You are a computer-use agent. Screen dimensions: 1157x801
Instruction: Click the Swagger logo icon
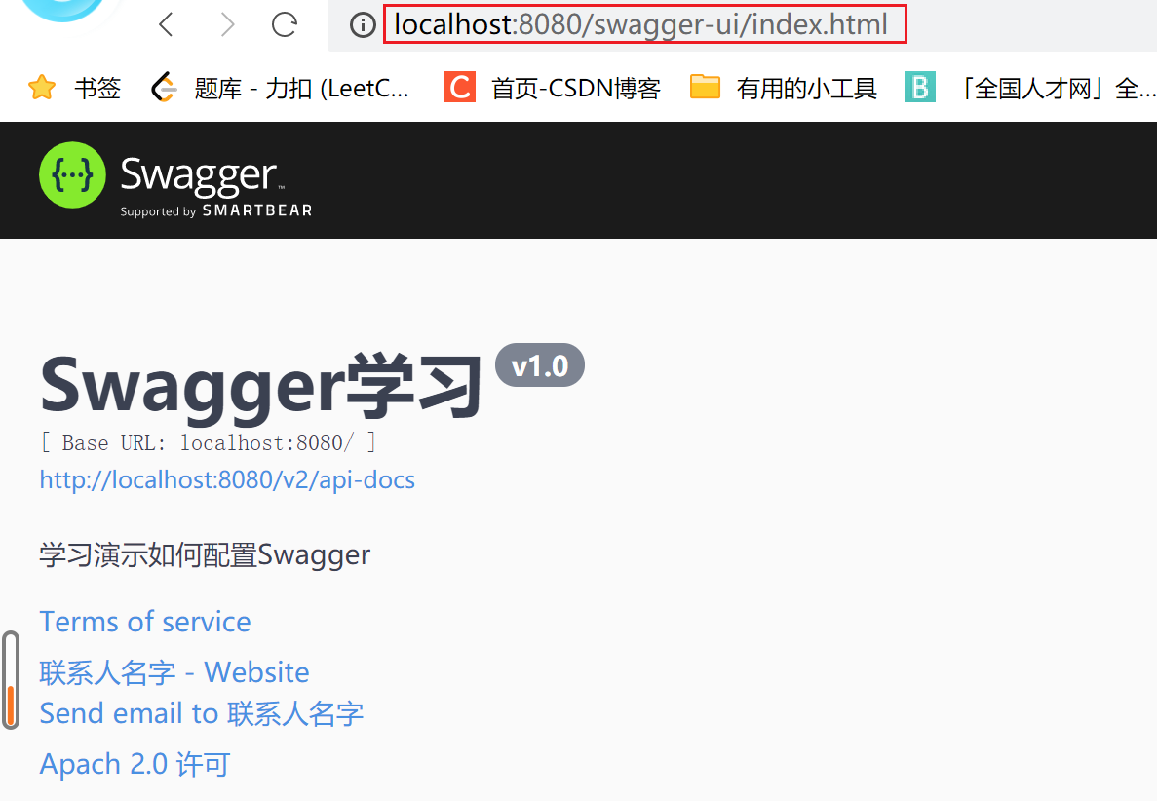click(x=71, y=175)
